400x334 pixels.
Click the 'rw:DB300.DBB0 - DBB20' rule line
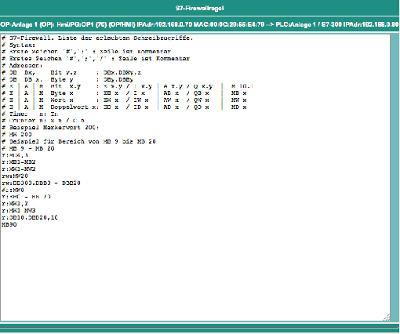(41, 183)
